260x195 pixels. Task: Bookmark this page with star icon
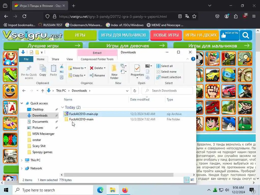click(194, 16)
